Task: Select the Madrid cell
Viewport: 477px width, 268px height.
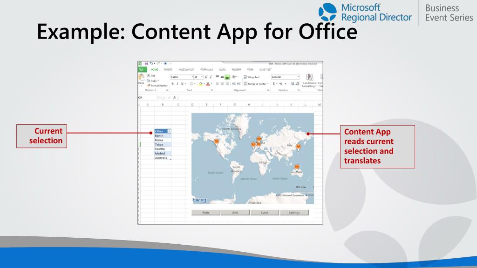Action: (163, 154)
